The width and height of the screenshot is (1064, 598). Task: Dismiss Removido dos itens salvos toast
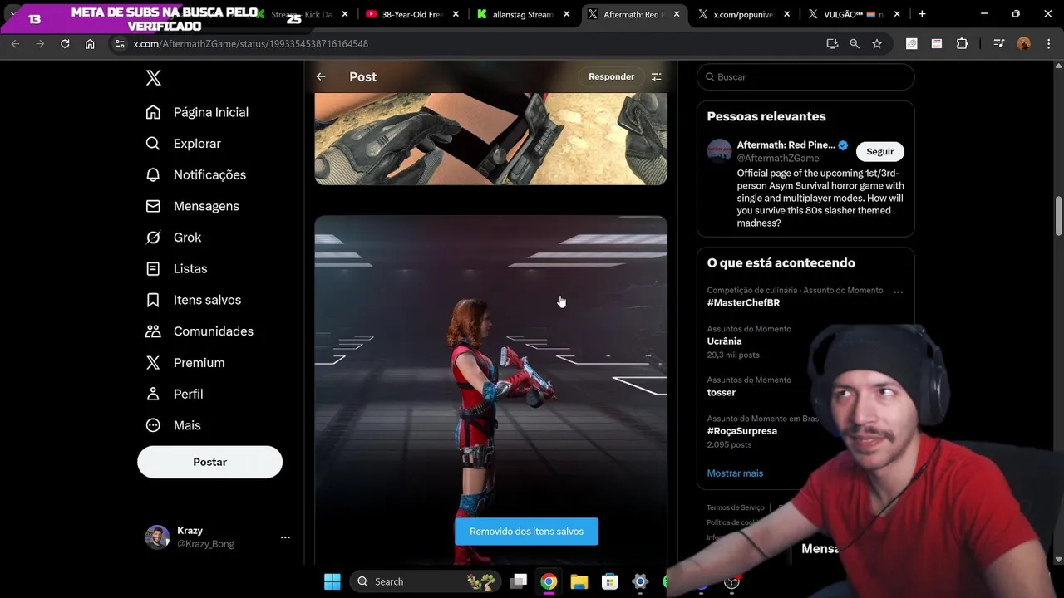click(526, 532)
